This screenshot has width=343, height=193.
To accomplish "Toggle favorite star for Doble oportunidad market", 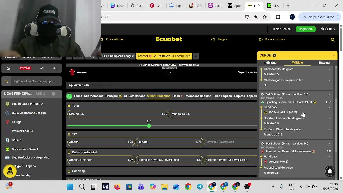I will pos(69,152).
